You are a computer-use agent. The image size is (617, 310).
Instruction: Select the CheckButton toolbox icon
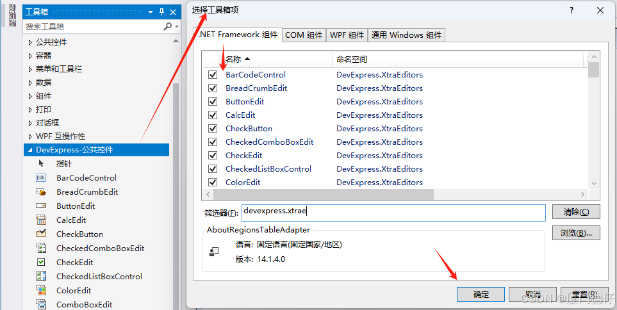click(40, 234)
